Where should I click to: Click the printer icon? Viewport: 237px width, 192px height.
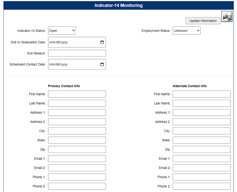coord(227,17)
